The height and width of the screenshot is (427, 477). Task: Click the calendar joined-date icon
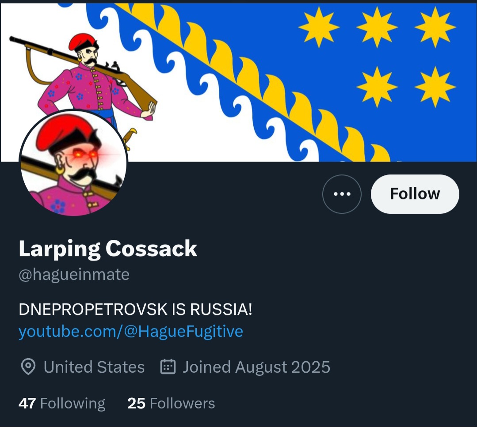[168, 367]
